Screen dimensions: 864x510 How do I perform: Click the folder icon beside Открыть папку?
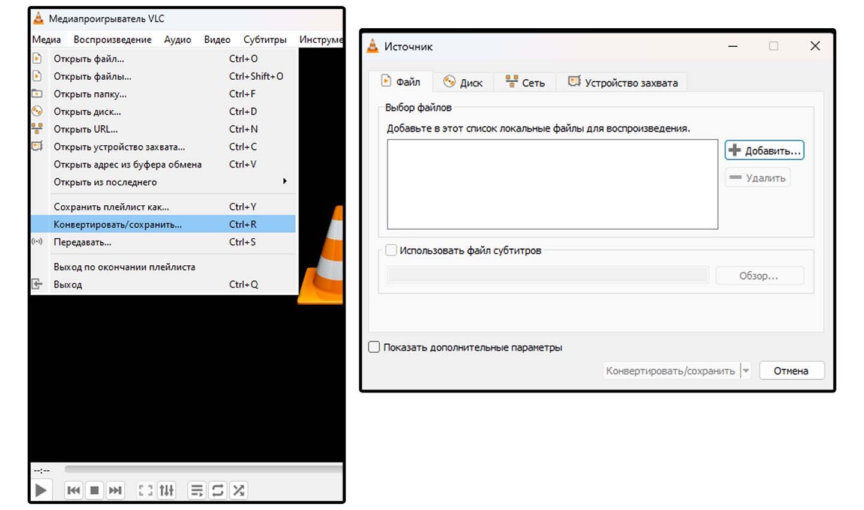37,94
